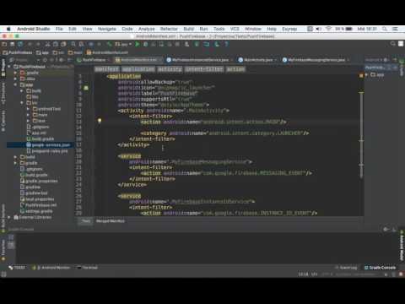Click the first service tag in editor

[130, 156]
